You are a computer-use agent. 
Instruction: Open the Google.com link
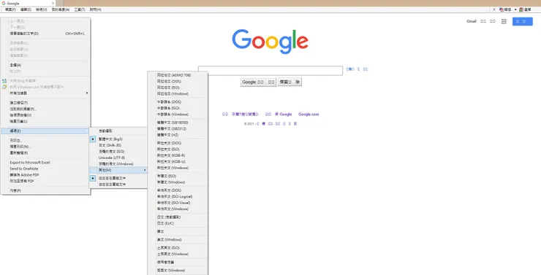coord(309,115)
